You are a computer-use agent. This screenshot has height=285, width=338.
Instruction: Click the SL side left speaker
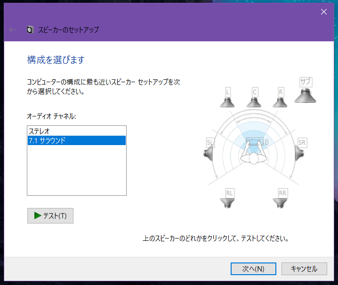click(x=208, y=153)
